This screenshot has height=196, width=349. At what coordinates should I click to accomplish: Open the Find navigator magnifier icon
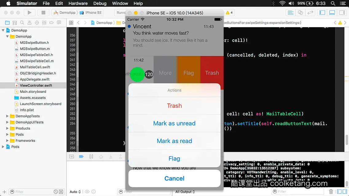(x=22, y=23)
